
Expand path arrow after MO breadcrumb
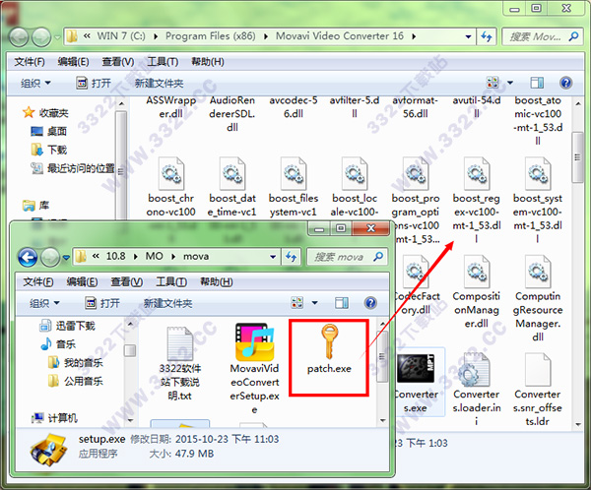click(173, 257)
